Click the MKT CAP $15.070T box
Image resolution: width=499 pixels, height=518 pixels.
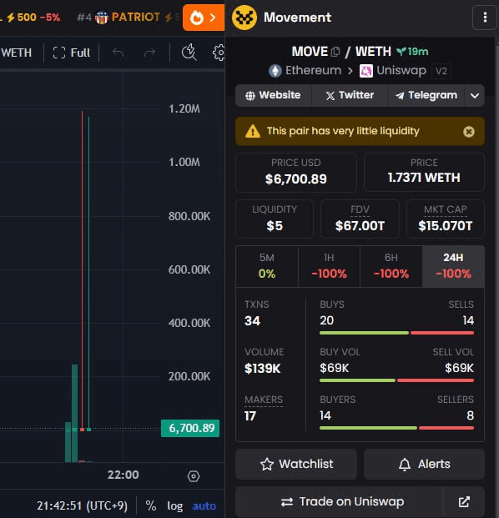(445, 219)
